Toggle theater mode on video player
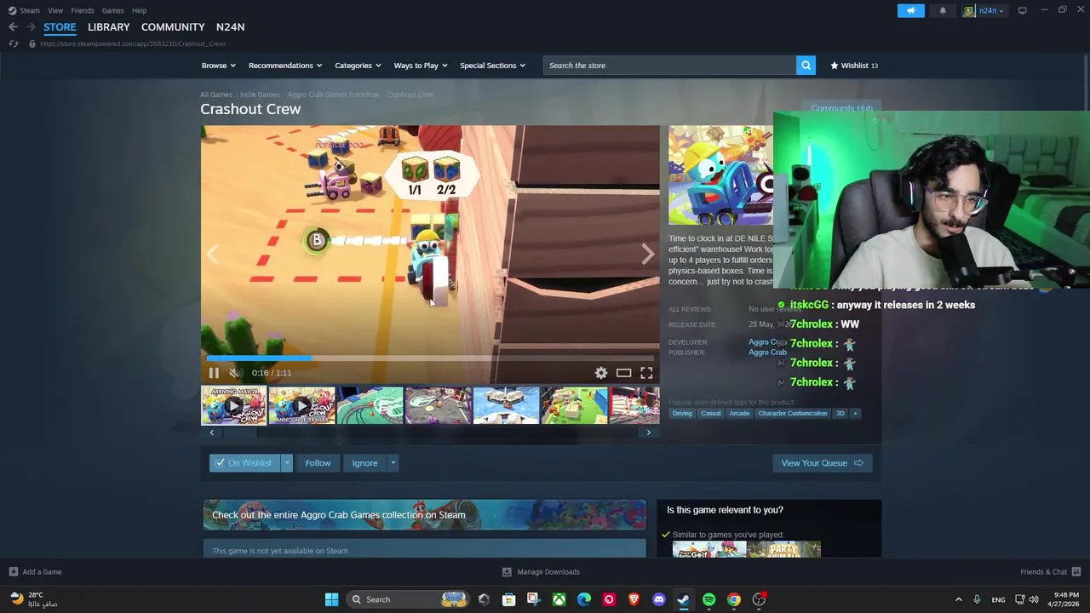The width and height of the screenshot is (1090, 613). [x=623, y=373]
